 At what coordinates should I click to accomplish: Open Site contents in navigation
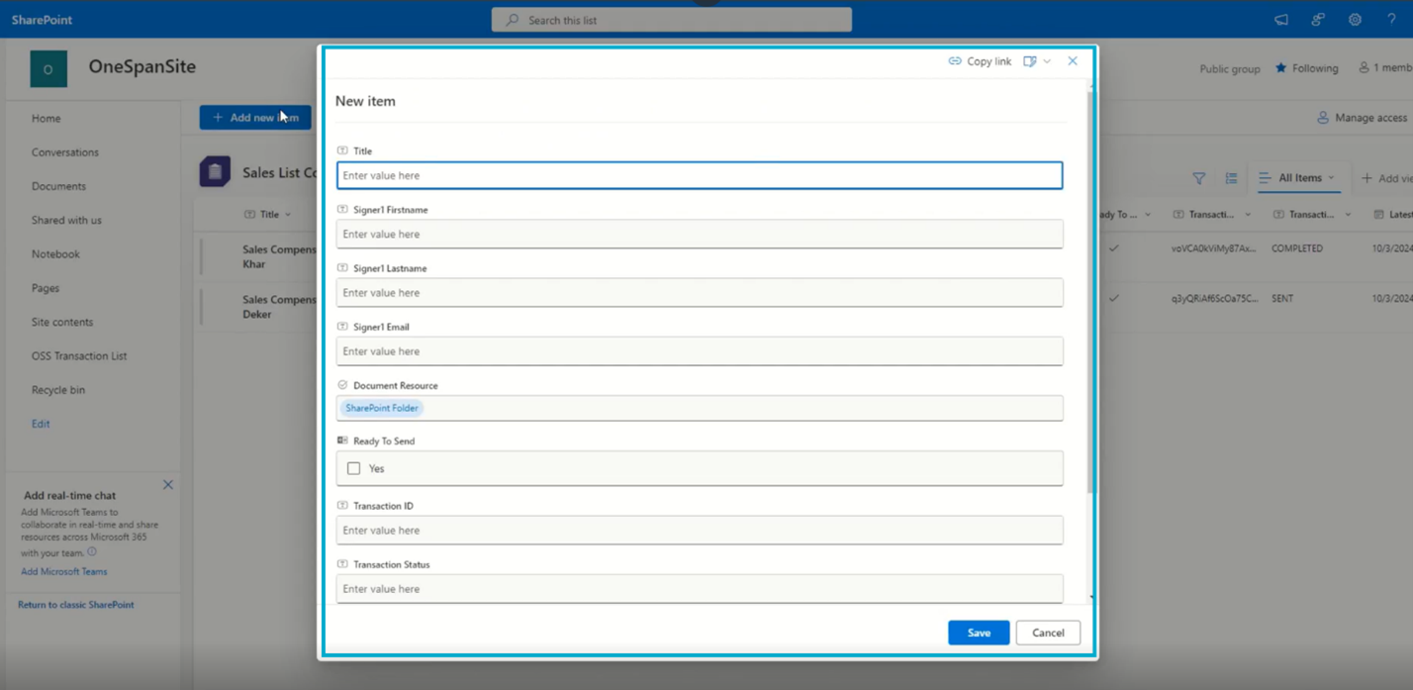[62, 322]
